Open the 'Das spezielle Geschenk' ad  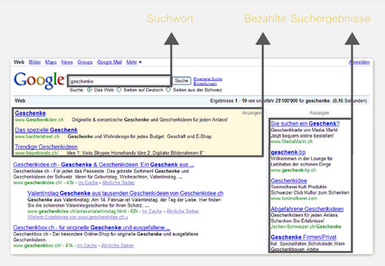pos(46,130)
